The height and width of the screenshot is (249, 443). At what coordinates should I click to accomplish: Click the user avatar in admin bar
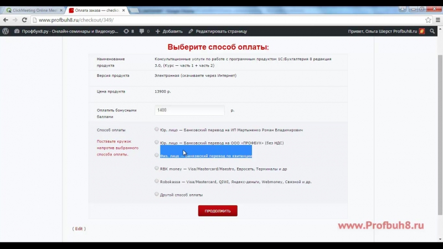(422, 32)
